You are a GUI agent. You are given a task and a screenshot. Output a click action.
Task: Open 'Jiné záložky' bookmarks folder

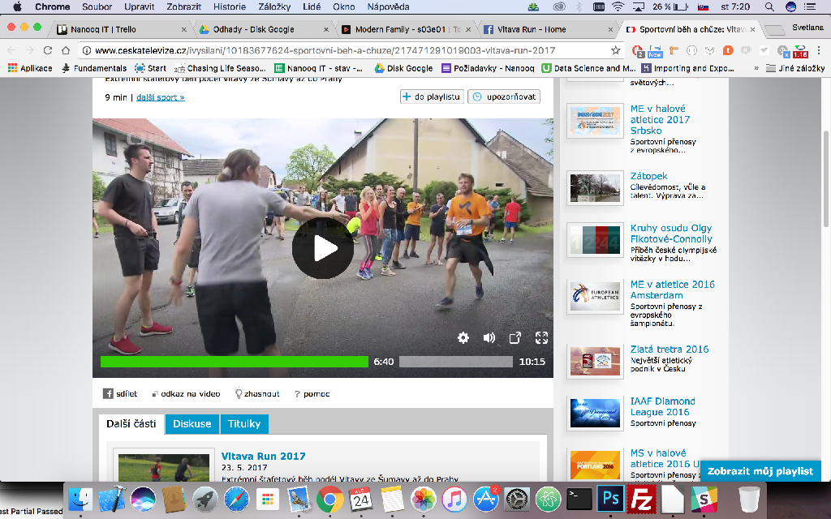tap(795, 68)
